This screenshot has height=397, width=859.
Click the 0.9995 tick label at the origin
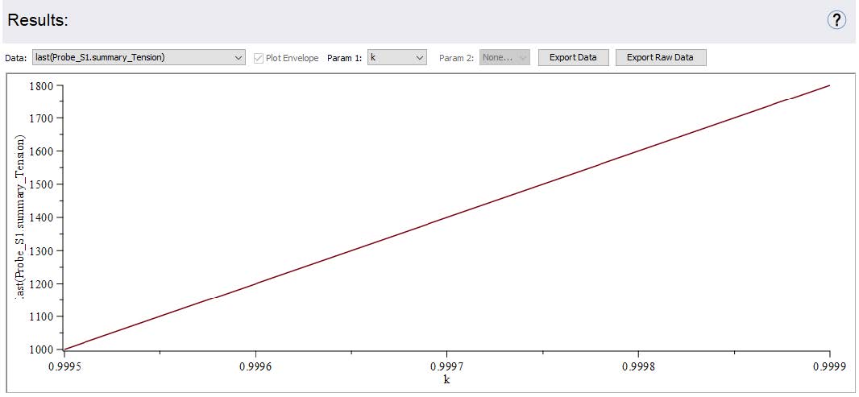coord(64,365)
